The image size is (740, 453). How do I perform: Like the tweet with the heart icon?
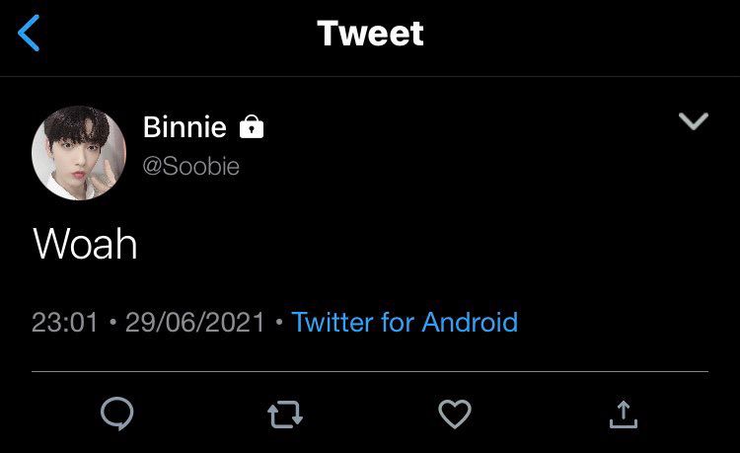point(454,415)
